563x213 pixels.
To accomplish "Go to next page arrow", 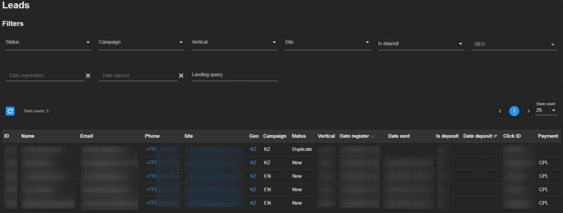I will [528, 111].
